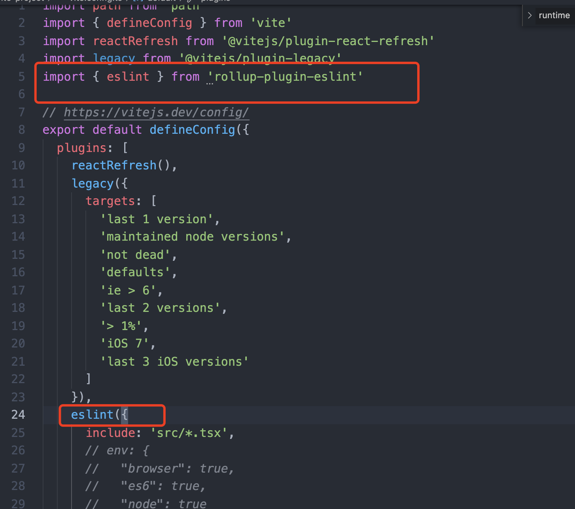Click line number 23 in the gutter
This screenshot has width=575, height=509.
click(18, 397)
